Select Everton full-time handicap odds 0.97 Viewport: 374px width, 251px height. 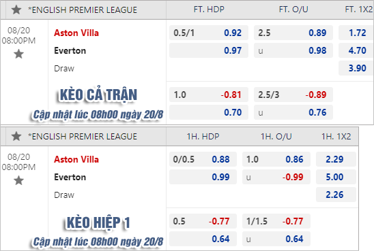[209, 50]
